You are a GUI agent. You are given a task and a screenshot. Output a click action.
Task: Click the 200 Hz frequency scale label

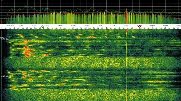tap(10, 26)
